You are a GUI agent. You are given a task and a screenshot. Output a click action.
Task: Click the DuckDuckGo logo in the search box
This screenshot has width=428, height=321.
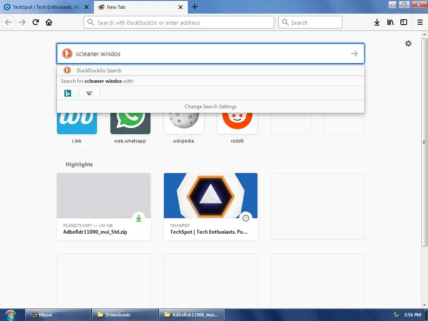(x=67, y=53)
